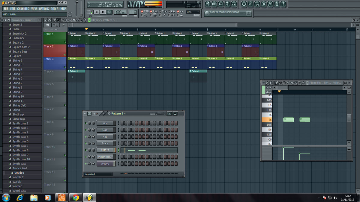Click the Snare channel button
The height and width of the screenshot is (202, 360).
click(x=105, y=143)
